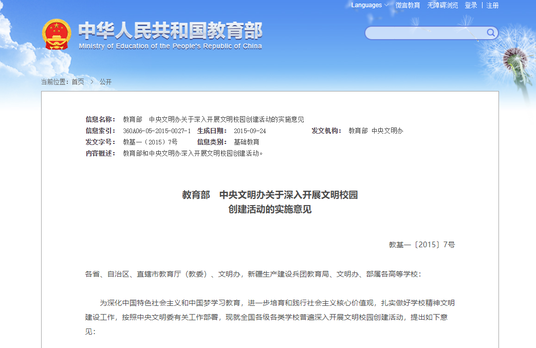Click the 注册 register link
536x348 pixels.
(x=492, y=5)
